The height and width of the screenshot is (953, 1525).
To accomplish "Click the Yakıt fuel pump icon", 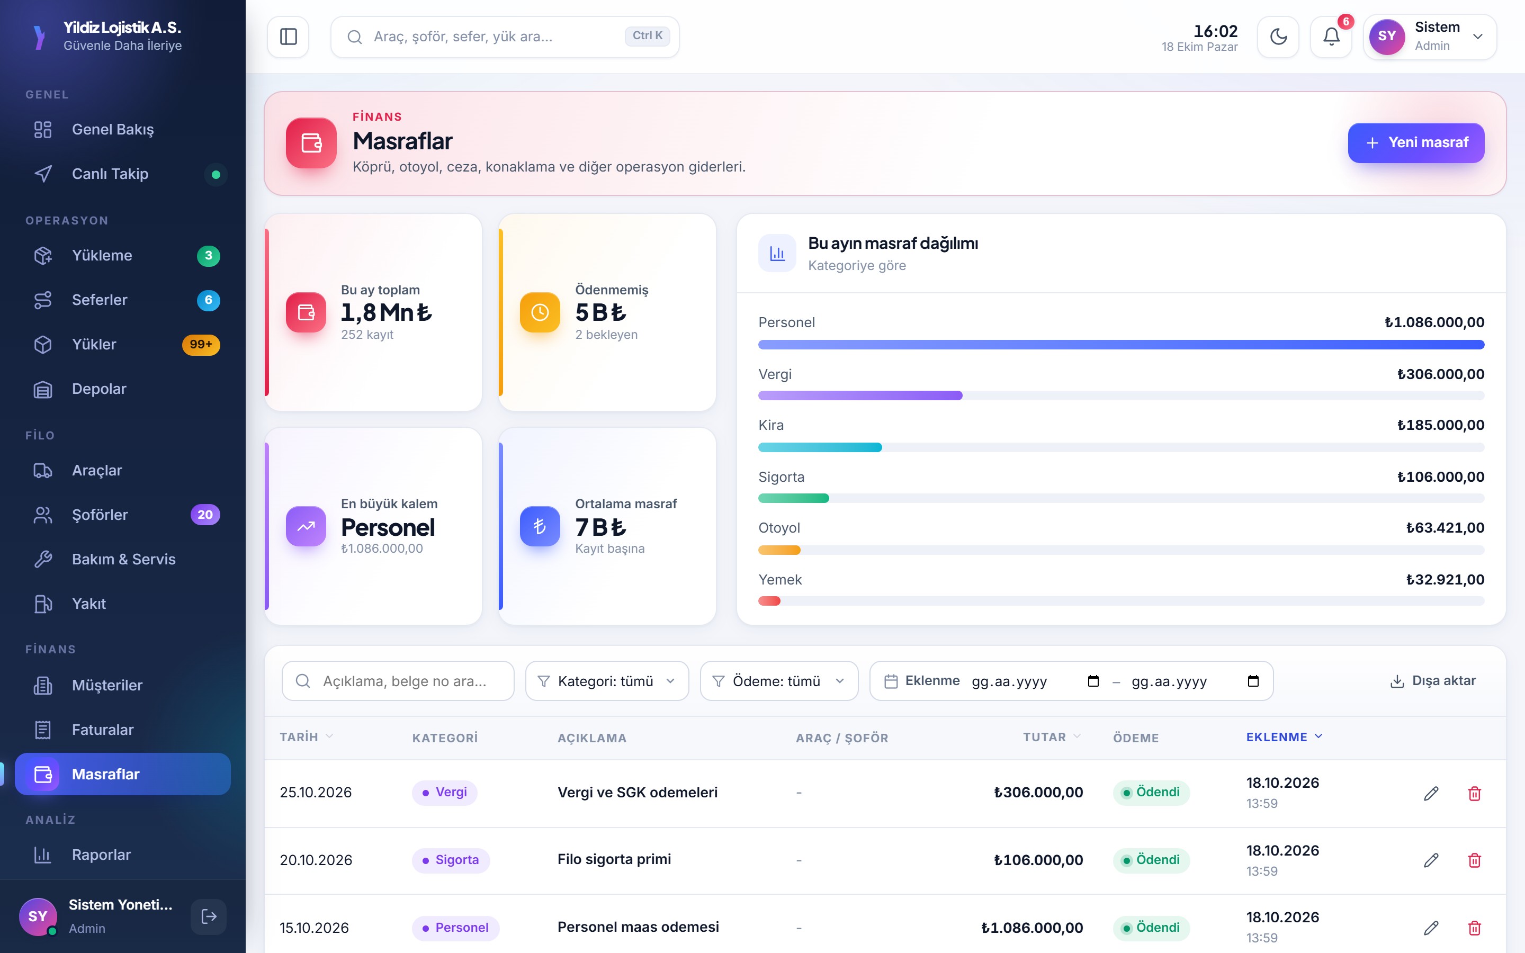I will pos(43,604).
